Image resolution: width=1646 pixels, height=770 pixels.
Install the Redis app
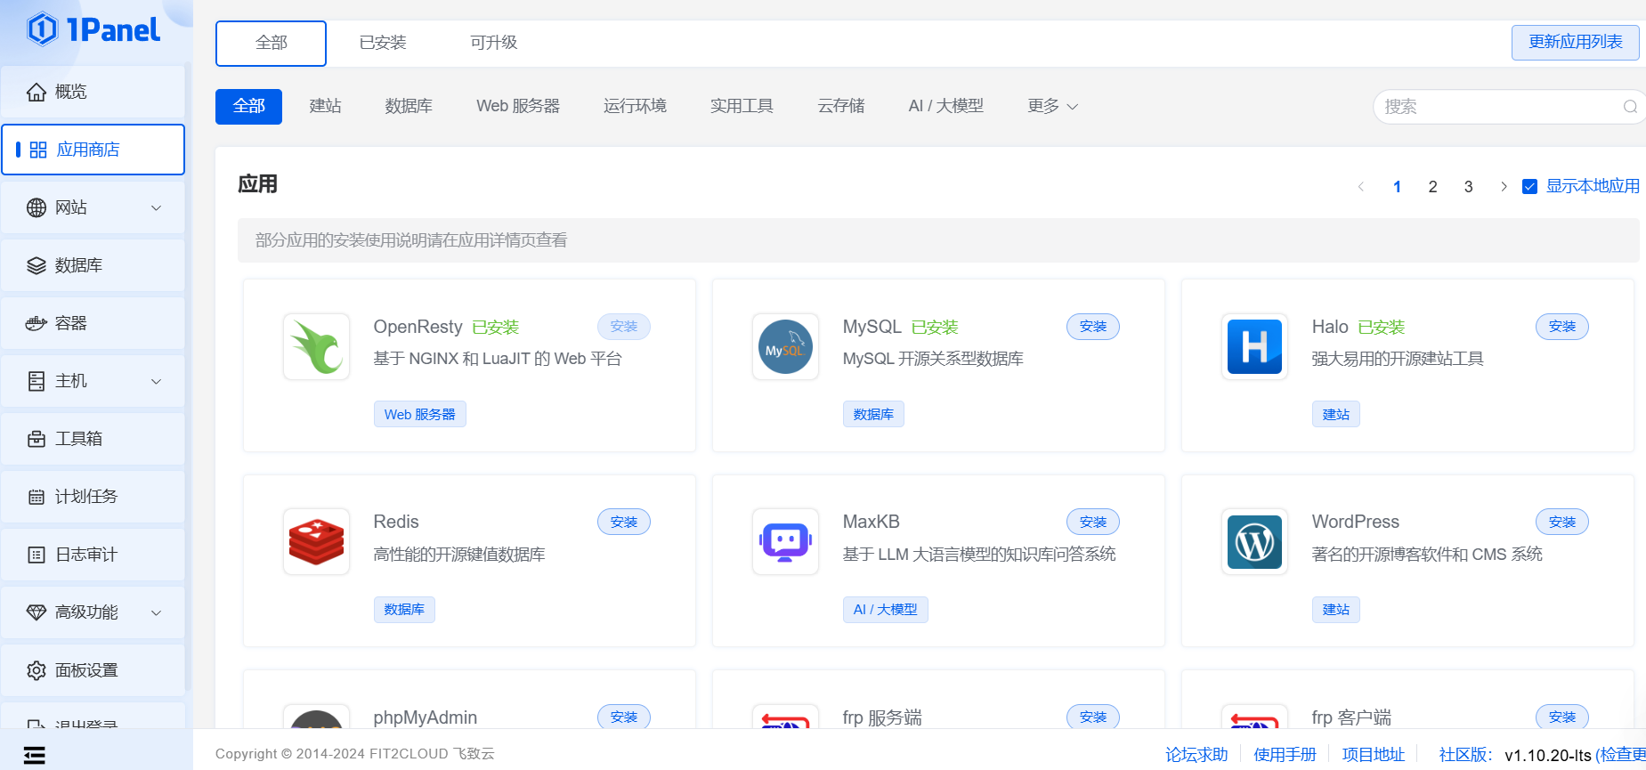click(624, 522)
